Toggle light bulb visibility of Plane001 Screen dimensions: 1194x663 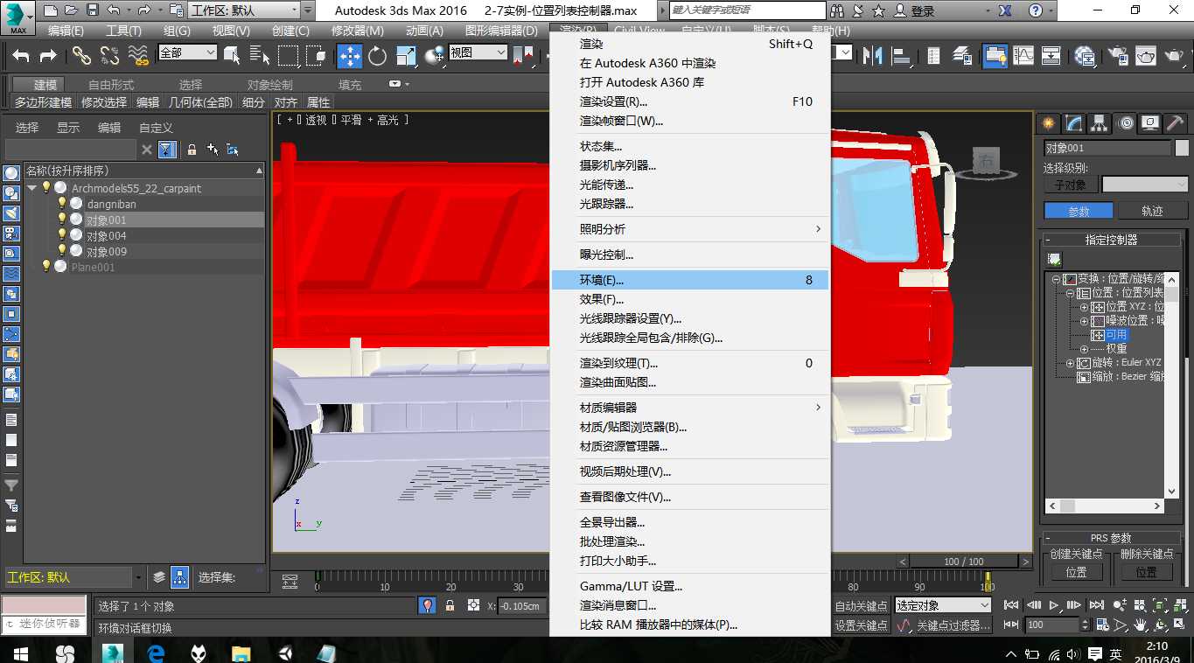click(x=46, y=267)
